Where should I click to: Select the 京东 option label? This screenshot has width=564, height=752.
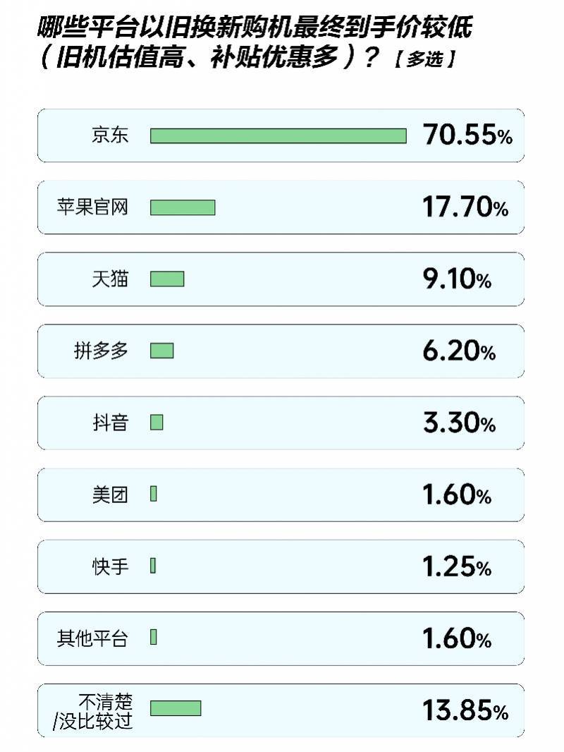click(110, 135)
